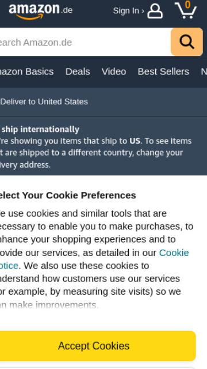Click the magnifying glass search button

coord(187,42)
